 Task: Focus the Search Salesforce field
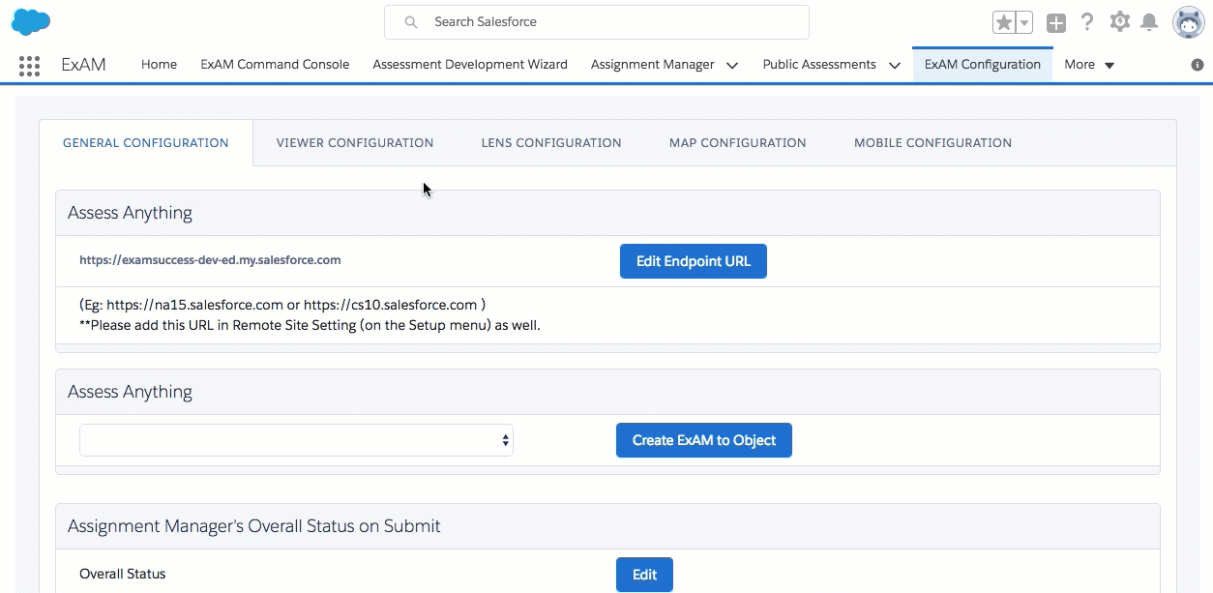point(597,22)
